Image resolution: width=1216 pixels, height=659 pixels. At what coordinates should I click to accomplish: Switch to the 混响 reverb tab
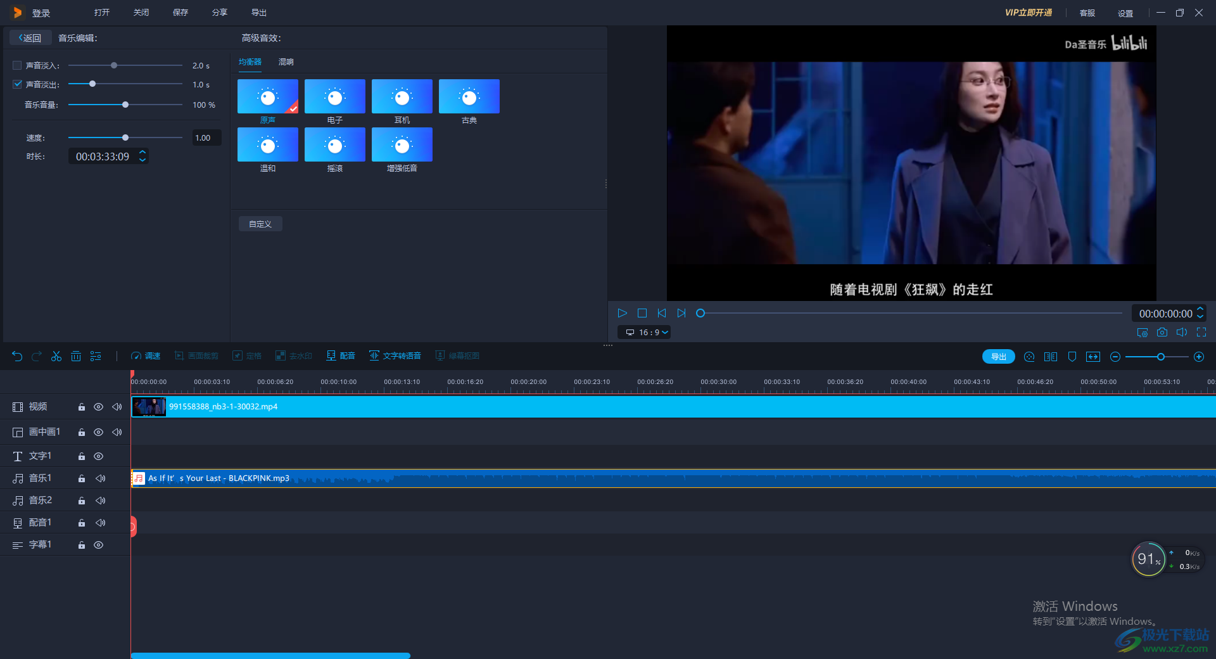click(286, 62)
